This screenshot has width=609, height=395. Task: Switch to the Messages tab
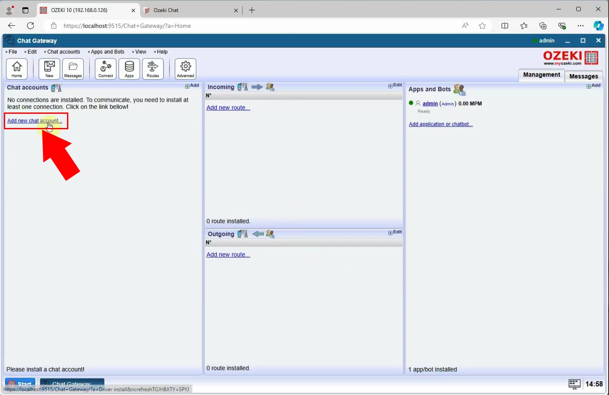coord(584,76)
